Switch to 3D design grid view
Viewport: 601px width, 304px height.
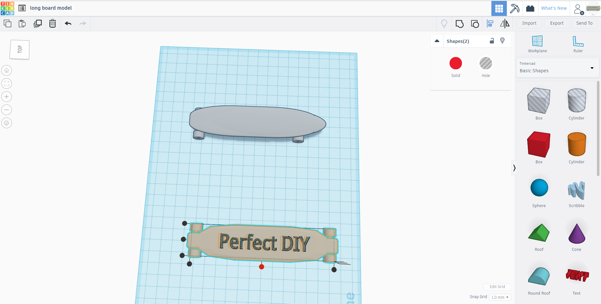(x=499, y=8)
